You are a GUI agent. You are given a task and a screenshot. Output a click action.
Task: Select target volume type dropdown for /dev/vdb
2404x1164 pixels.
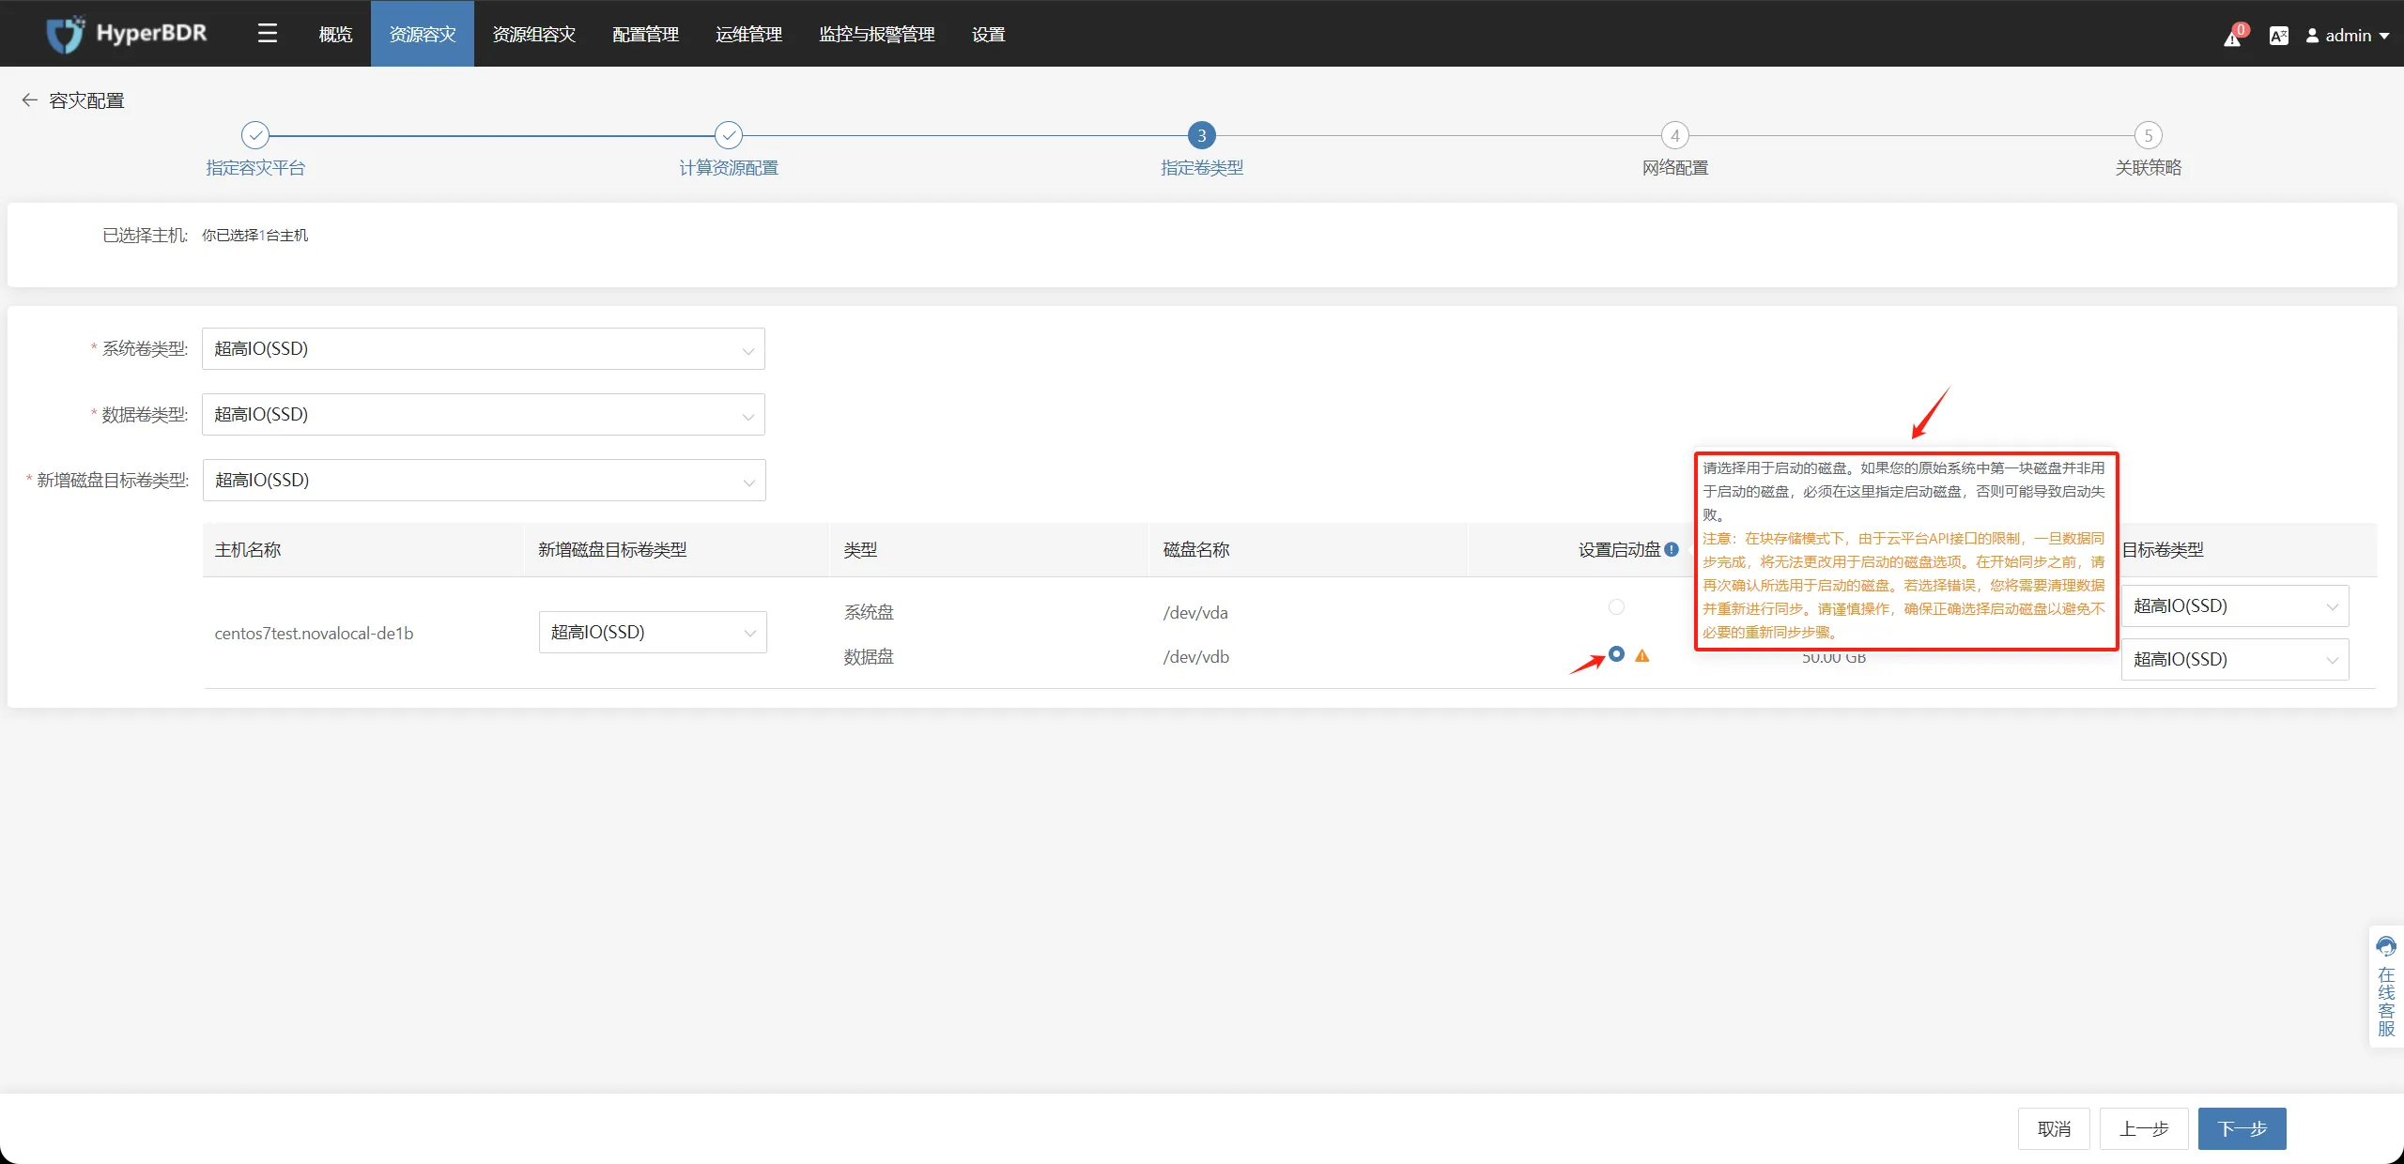(x=2231, y=657)
